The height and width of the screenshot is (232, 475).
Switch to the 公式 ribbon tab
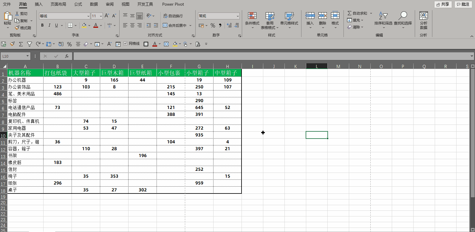tap(78, 4)
